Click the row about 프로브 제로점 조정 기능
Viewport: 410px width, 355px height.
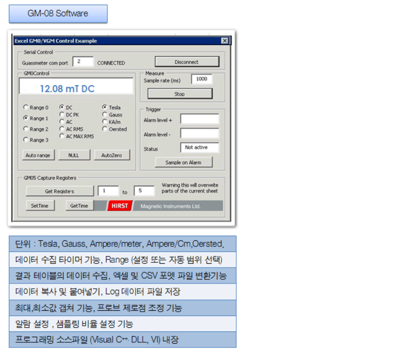(x=123, y=308)
